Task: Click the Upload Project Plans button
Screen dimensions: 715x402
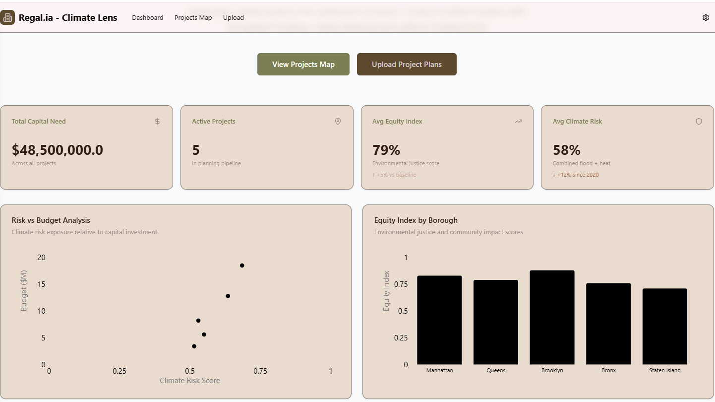Action: pos(407,65)
